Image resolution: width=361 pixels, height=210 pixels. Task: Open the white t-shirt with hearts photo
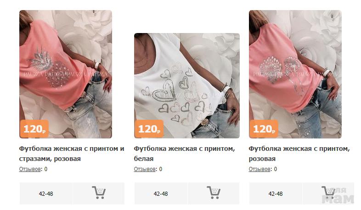coord(187,85)
